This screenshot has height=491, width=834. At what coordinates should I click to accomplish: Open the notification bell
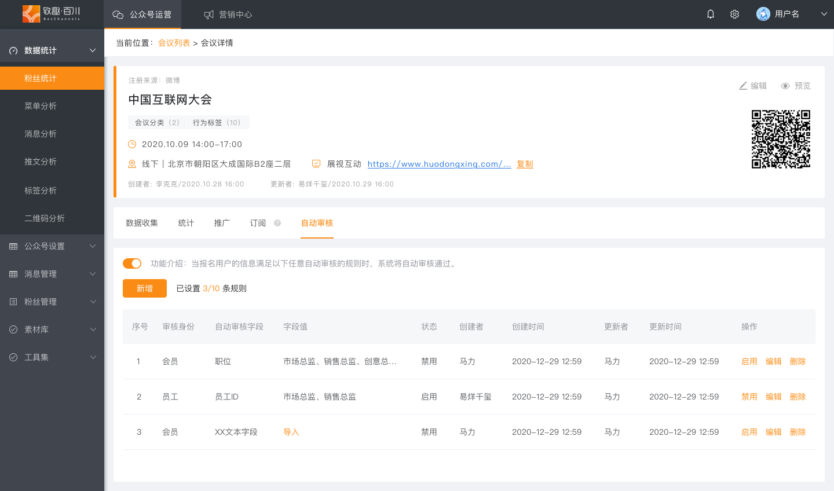711,14
